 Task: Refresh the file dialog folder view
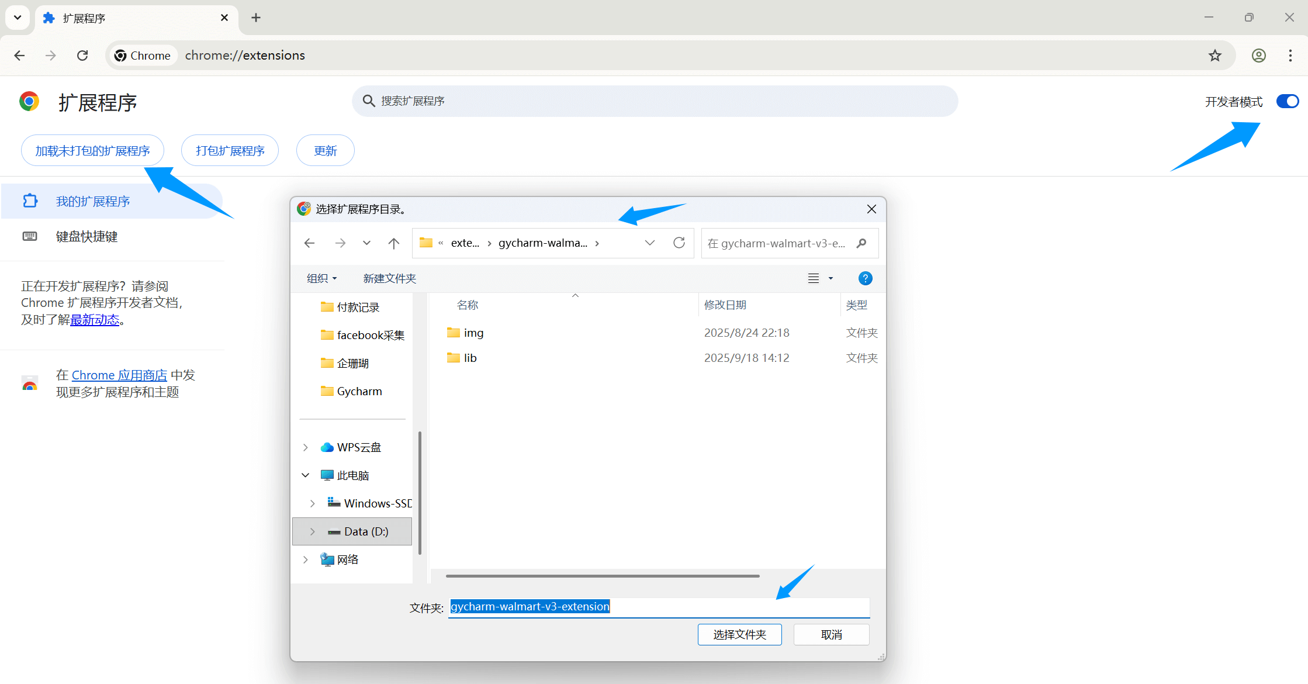tap(679, 243)
